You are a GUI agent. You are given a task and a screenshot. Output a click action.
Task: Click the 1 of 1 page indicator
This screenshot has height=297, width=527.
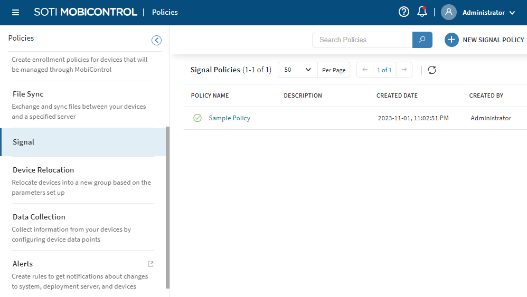[x=384, y=70]
